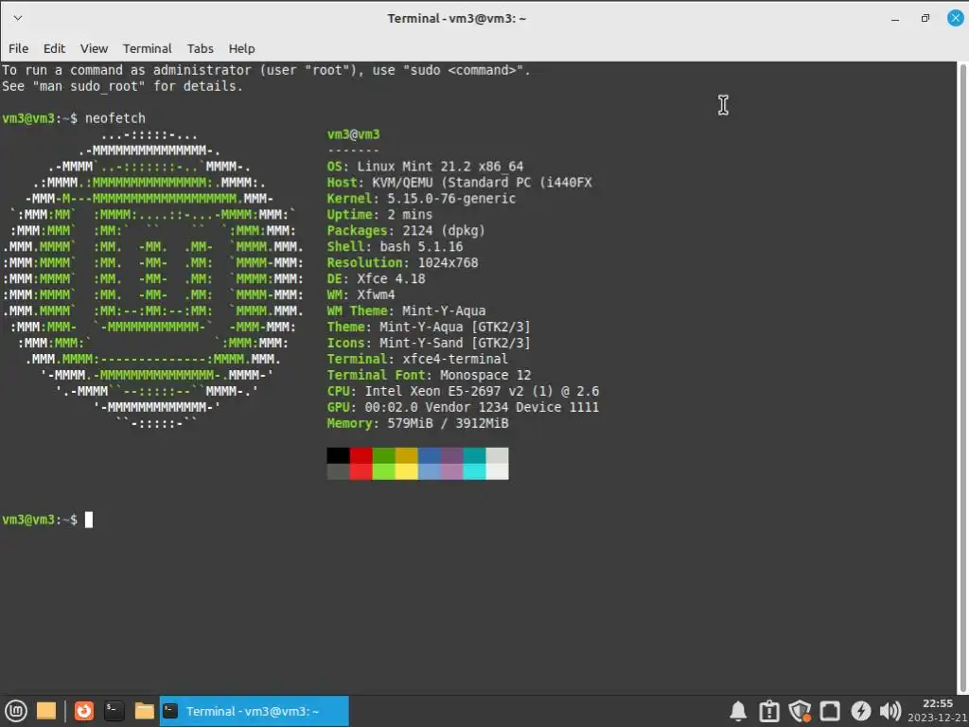Image resolution: width=969 pixels, height=727 pixels.
Task: Open the Edit menu
Action: pos(54,48)
